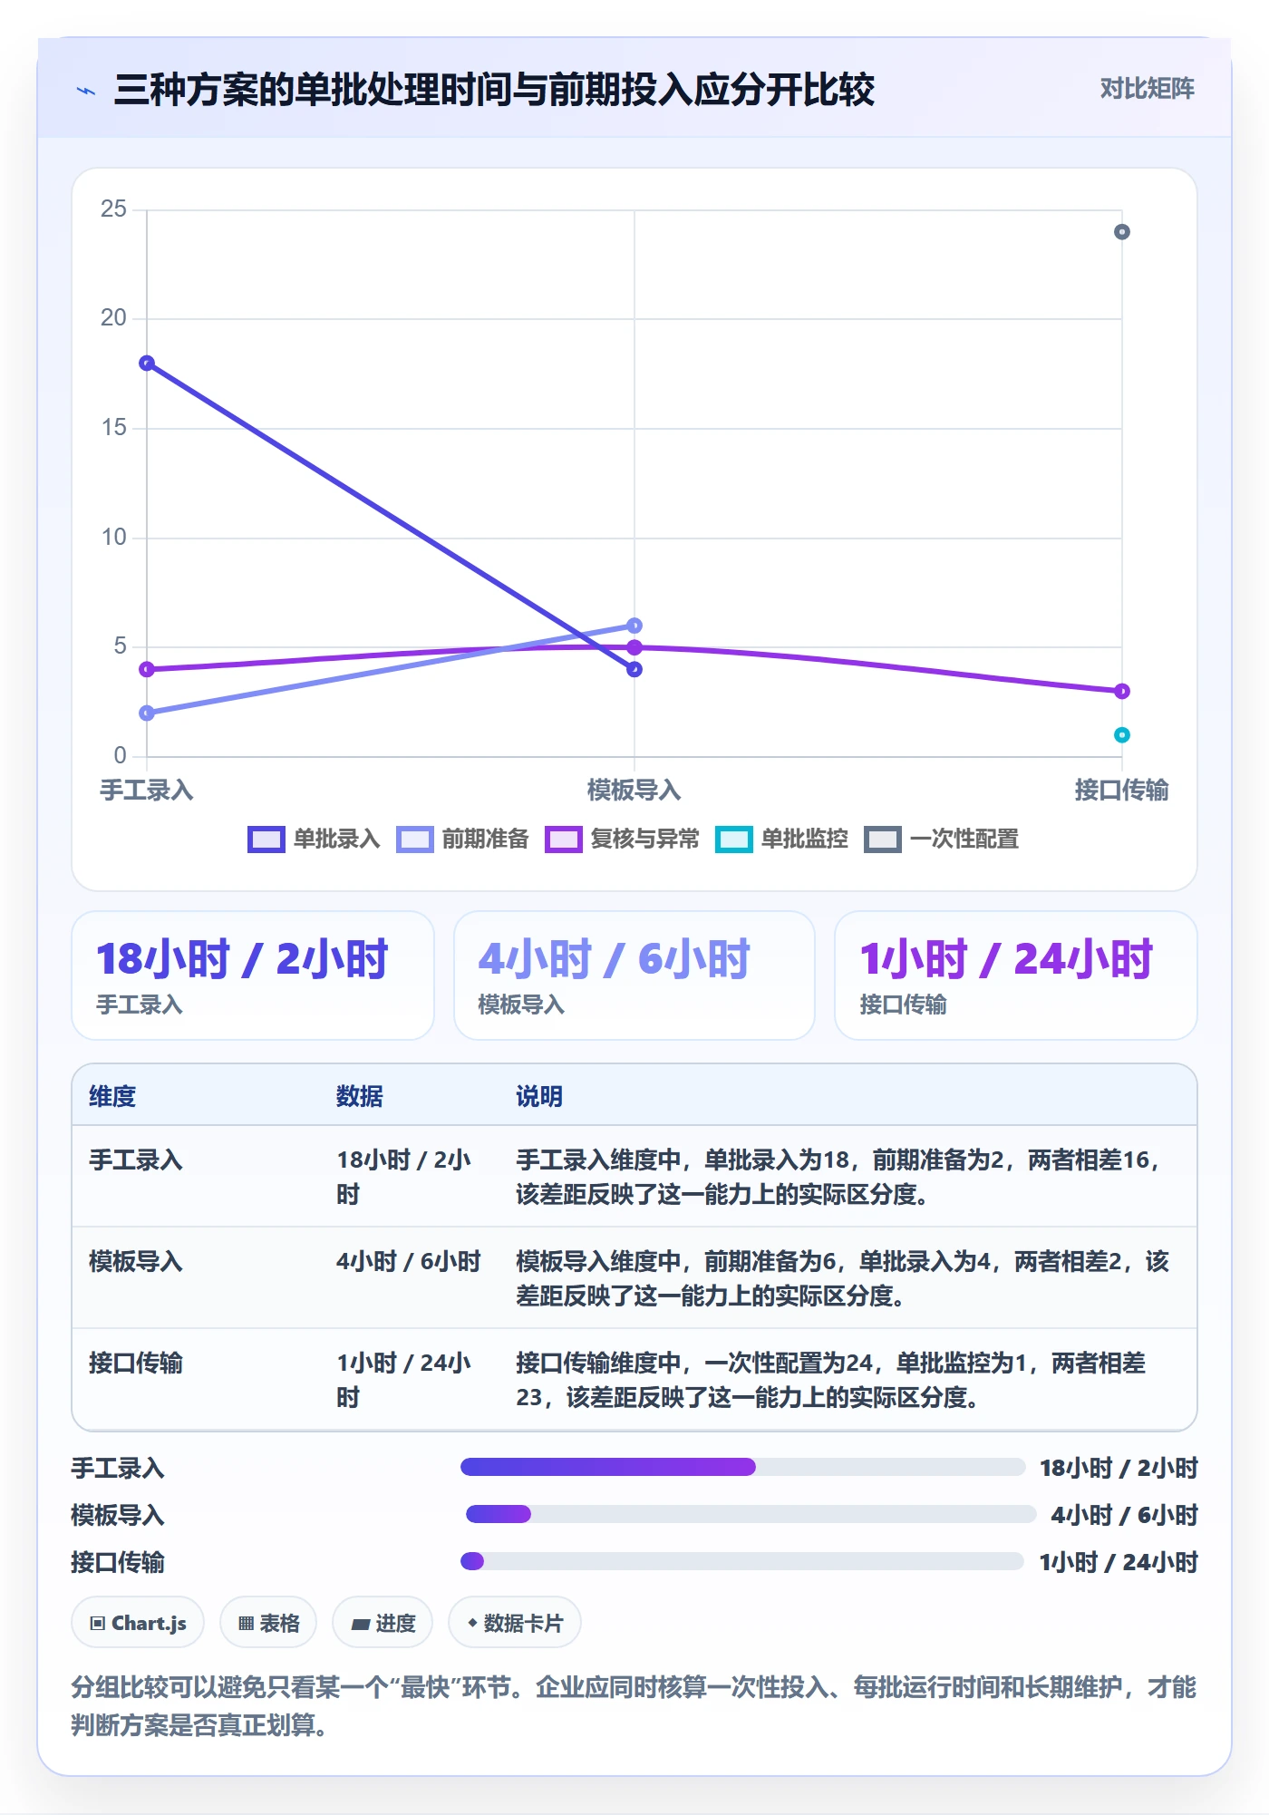Click the 前期准备 point at 2 for 手工录入
The image size is (1269, 1815).
[x=147, y=713]
